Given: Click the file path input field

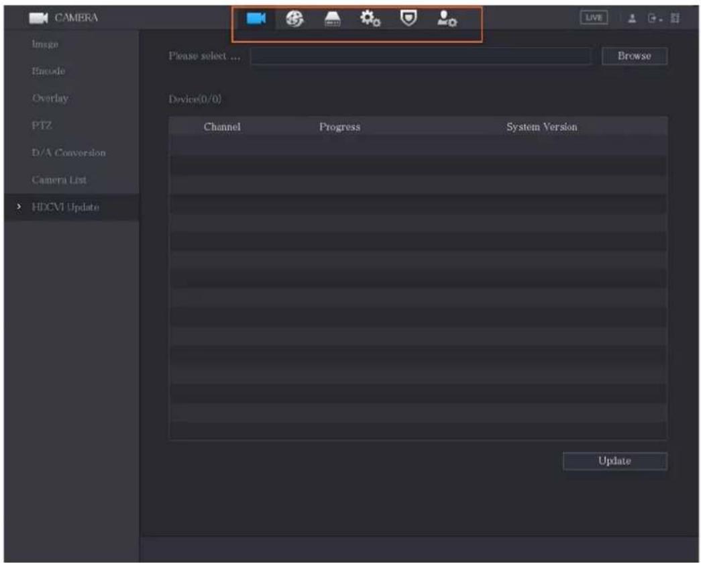Looking at the screenshot, I should click(x=421, y=56).
